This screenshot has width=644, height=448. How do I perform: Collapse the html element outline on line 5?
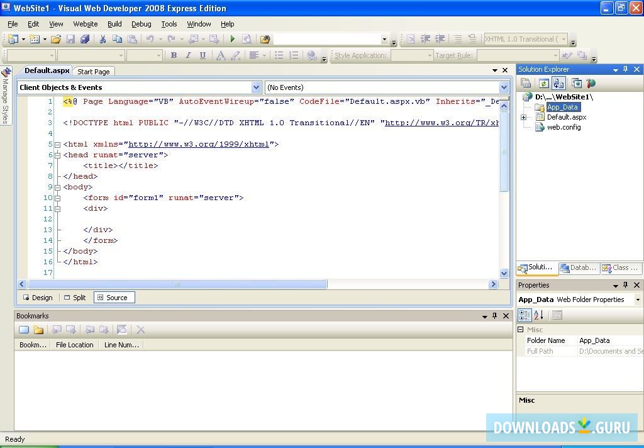57,143
